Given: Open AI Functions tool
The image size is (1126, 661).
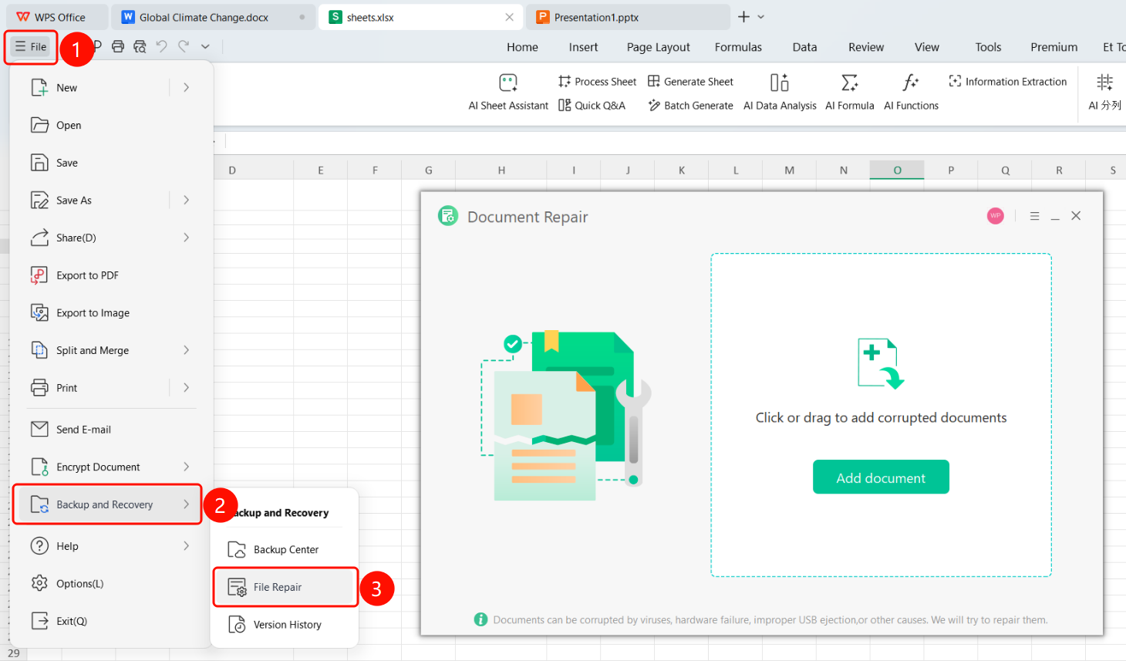Looking at the screenshot, I should [x=911, y=92].
